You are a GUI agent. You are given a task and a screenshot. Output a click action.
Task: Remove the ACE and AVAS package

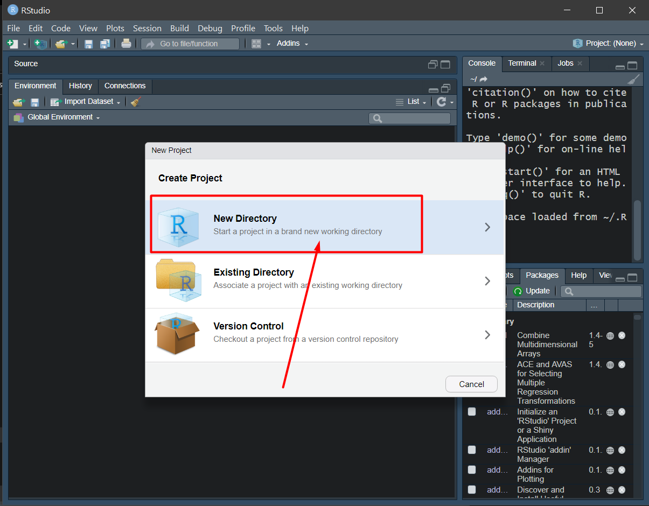[622, 364]
